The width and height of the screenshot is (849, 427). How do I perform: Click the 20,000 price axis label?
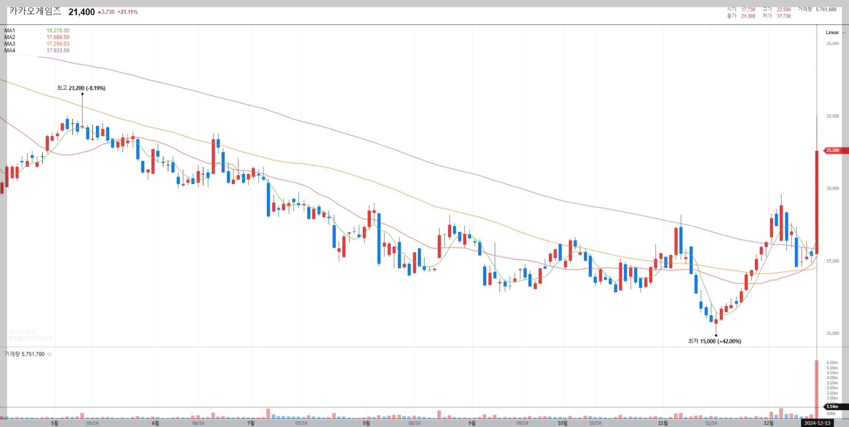point(832,189)
